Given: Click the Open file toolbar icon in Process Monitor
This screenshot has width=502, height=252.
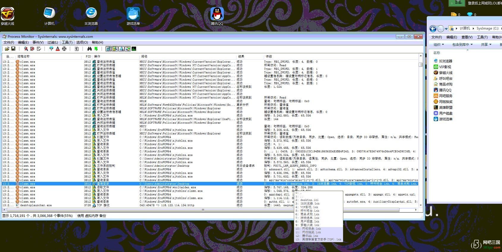Looking at the screenshot, I should [7, 49].
